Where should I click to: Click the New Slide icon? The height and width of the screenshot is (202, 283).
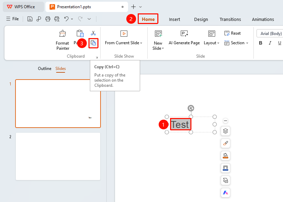point(158,34)
